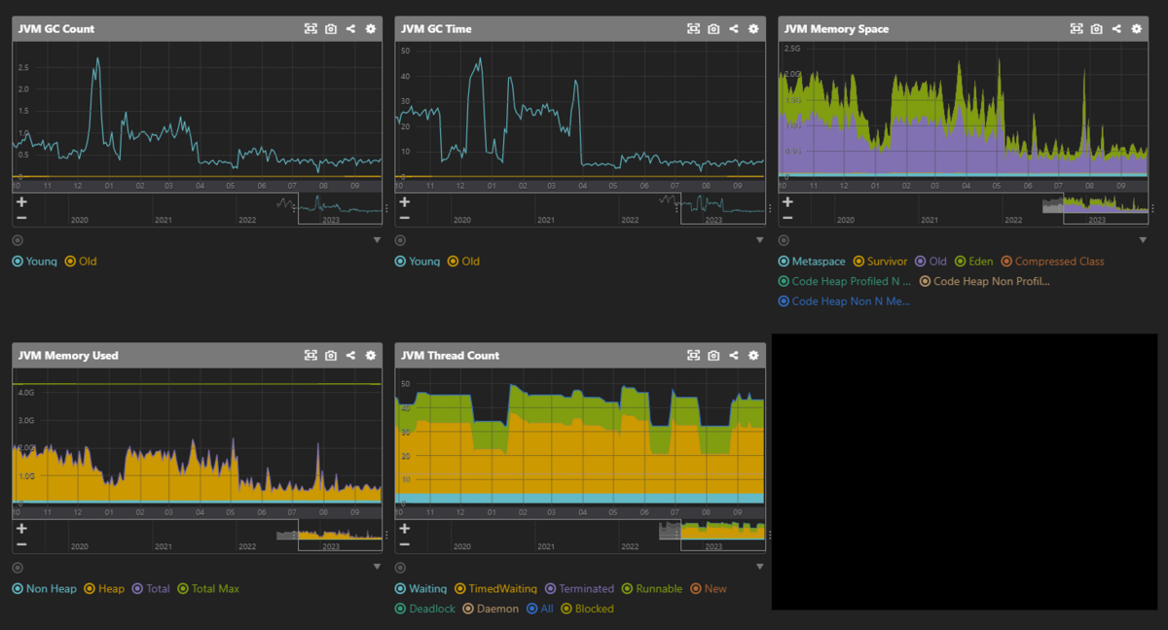Screen dimensions: 1168x630
Task: Click gray circle toggle-all under JVM GC Time
Action: (x=400, y=240)
